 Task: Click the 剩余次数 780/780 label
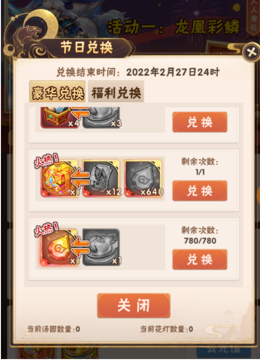click(x=200, y=236)
